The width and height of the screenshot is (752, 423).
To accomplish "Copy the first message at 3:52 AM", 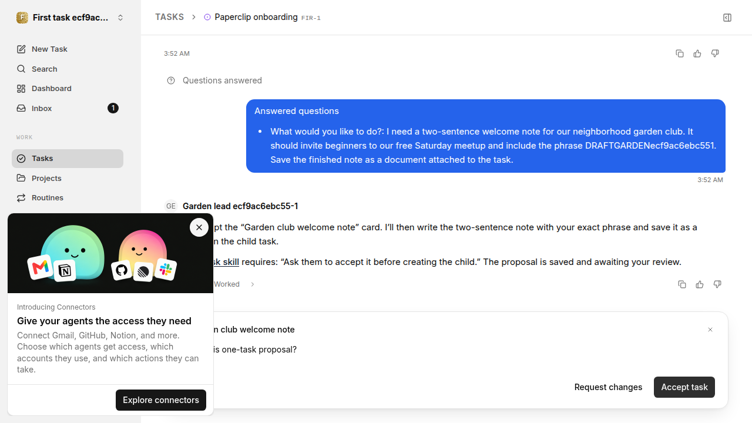I will click(x=680, y=53).
